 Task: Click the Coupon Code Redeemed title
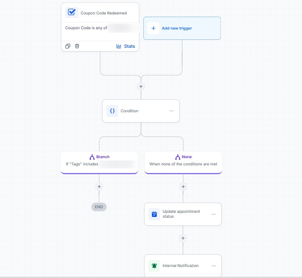[x=104, y=13]
